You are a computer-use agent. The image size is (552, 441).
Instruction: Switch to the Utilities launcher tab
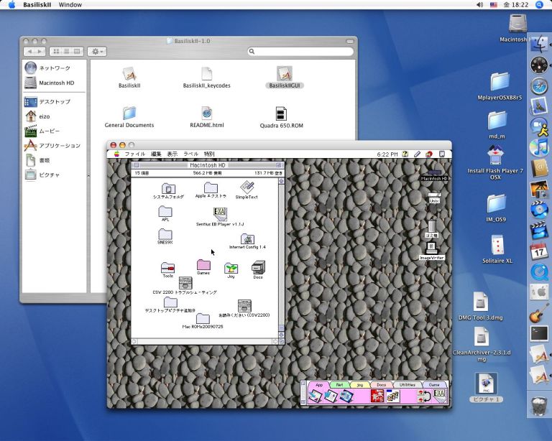point(408,385)
